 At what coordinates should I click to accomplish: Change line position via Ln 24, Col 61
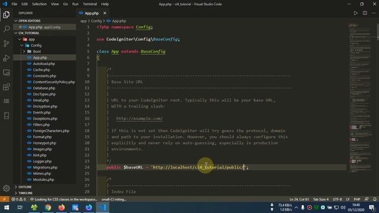[x=299, y=199]
